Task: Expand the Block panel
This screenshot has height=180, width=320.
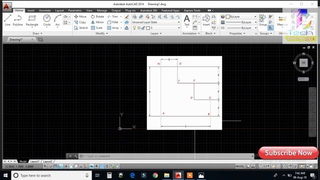Action: tap(210, 33)
